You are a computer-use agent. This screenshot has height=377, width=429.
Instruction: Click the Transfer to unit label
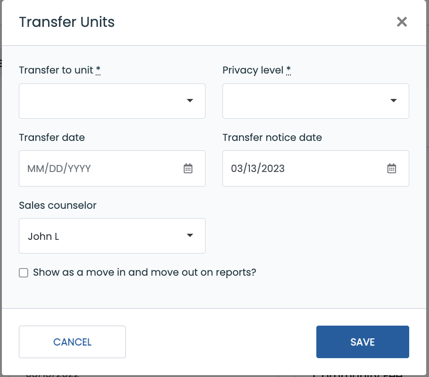click(60, 70)
